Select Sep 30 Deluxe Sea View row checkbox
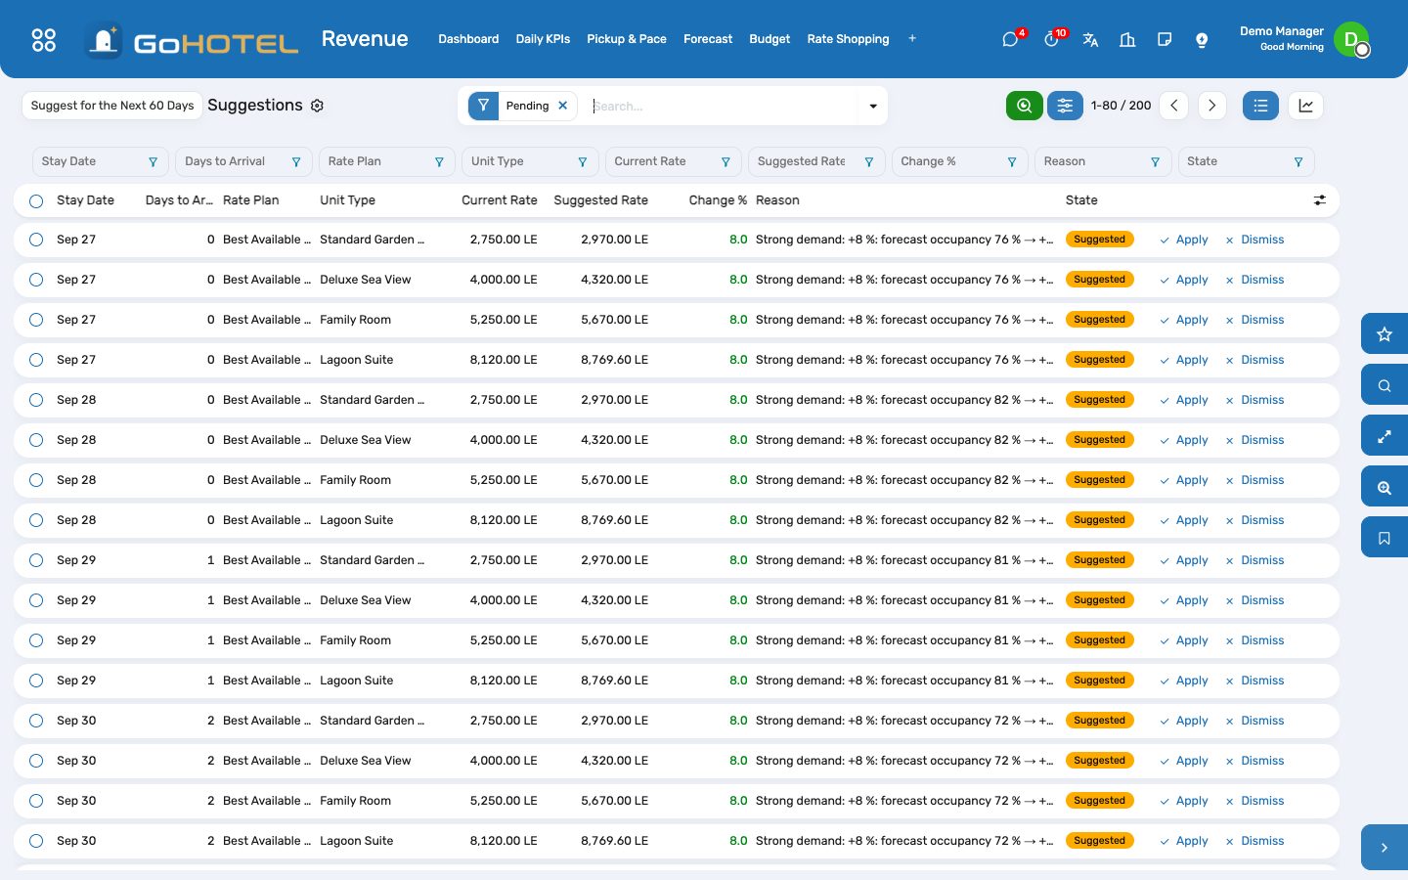 pyautogui.click(x=36, y=761)
